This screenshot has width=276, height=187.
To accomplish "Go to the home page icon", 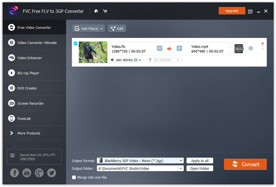I will [x=96, y=11].
